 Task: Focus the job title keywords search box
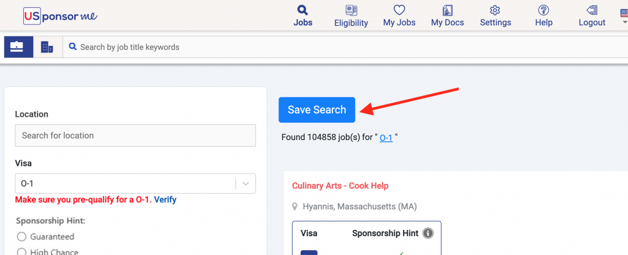tap(345, 47)
